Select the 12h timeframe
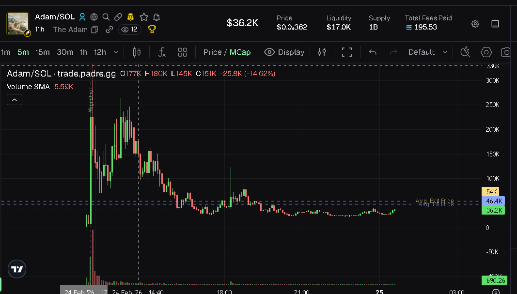517x294 pixels. click(x=100, y=52)
